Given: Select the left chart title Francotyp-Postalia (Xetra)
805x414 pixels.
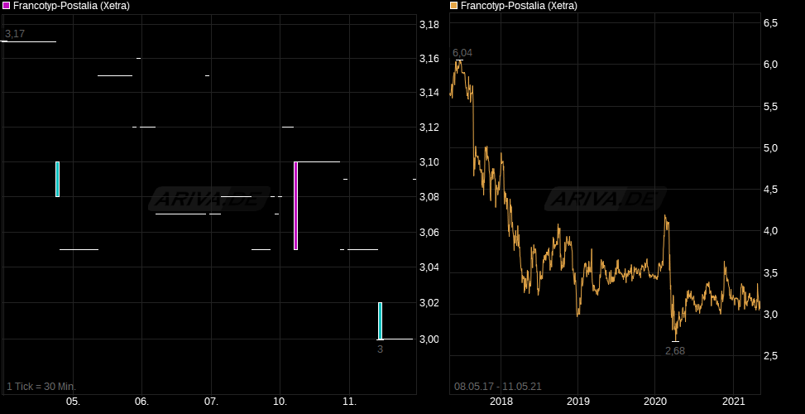Looking at the screenshot, I should [71, 6].
